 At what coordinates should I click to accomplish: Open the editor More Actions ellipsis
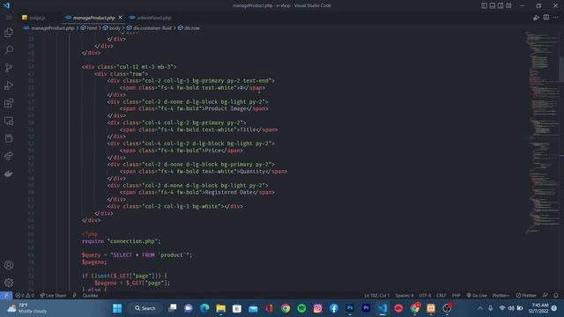point(556,18)
